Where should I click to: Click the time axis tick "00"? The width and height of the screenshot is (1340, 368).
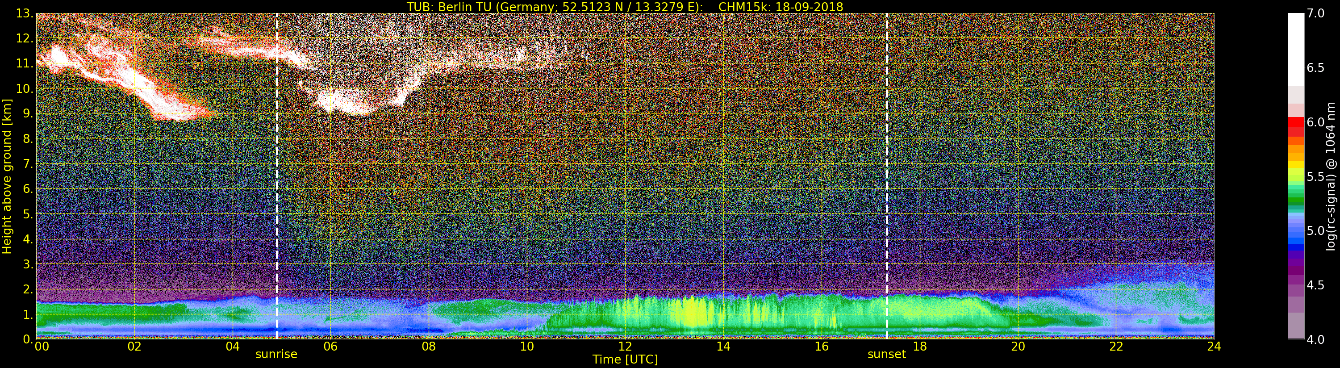[42, 347]
